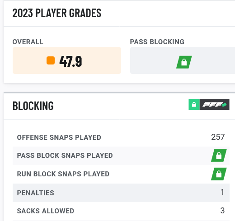The height and width of the screenshot is (221, 235).
Task: Click the Penalties count of 1
Action: click(x=222, y=192)
